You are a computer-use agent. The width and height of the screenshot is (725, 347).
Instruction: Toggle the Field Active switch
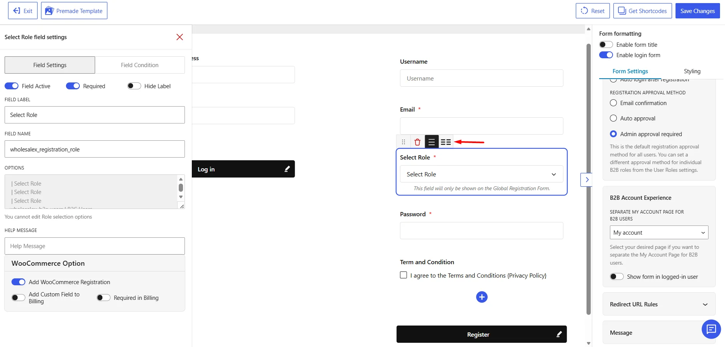pos(12,86)
